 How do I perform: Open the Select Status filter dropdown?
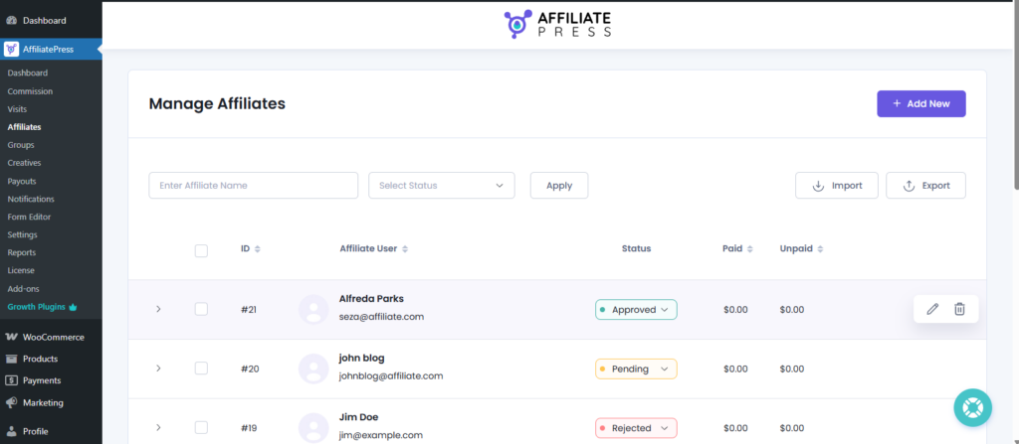tap(441, 186)
